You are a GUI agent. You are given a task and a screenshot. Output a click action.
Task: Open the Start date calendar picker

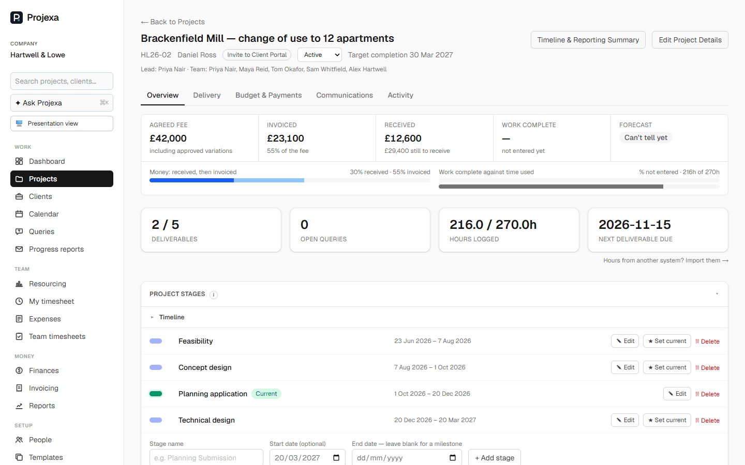pos(336,458)
